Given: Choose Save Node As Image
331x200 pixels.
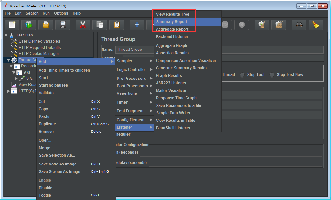Looking at the screenshot, I should tap(76, 164).
